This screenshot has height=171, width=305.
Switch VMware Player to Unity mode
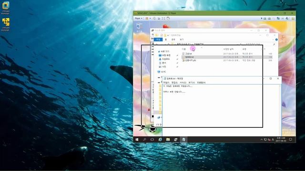tap(168, 19)
